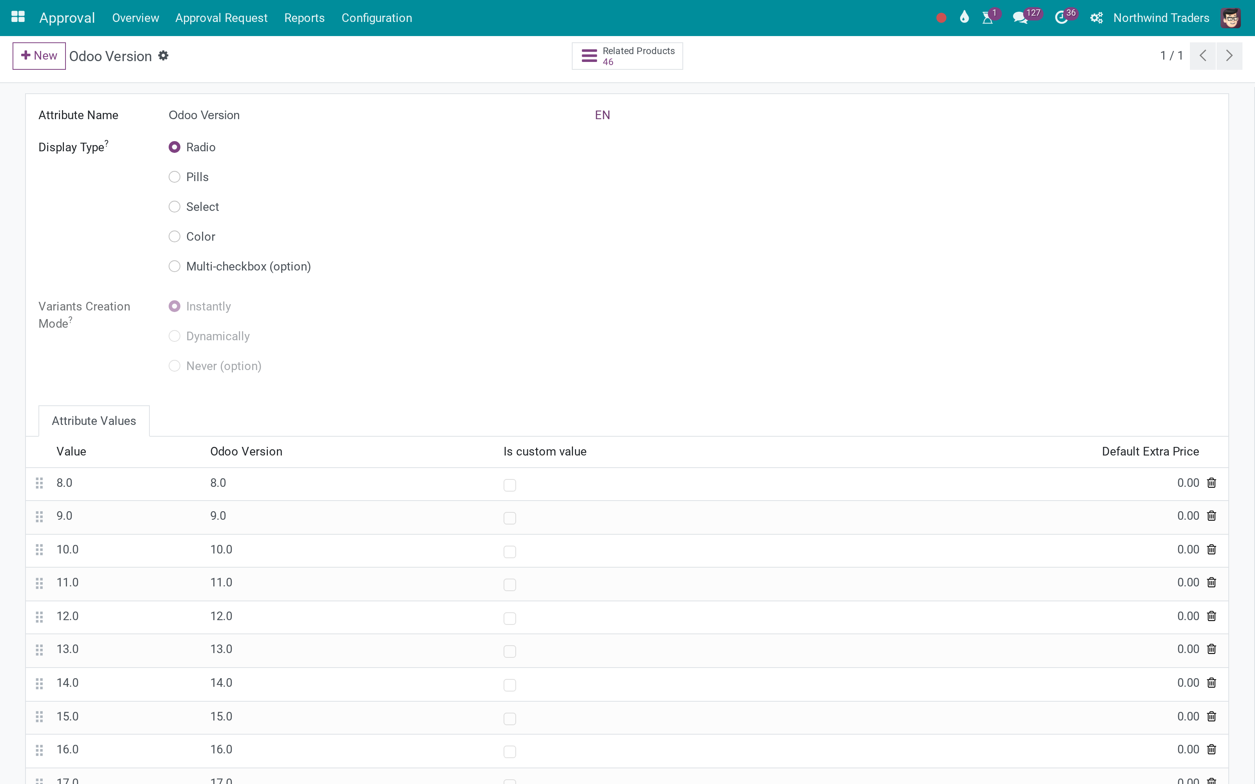Open the activities clock icon with 36 badge
The height and width of the screenshot is (784, 1255).
(1061, 18)
